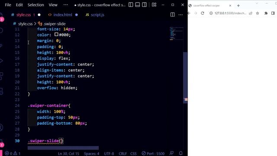This screenshot has width=277, height=156.
Task: Click the .swiper-slide selector on line 30
Action: coord(43,141)
